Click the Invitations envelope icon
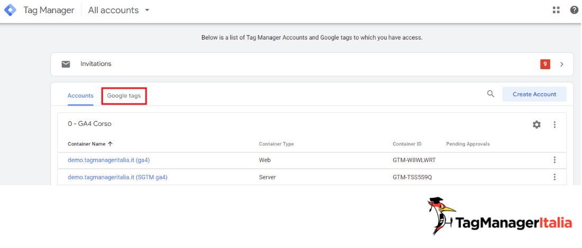The width and height of the screenshot is (582, 248). click(x=66, y=64)
